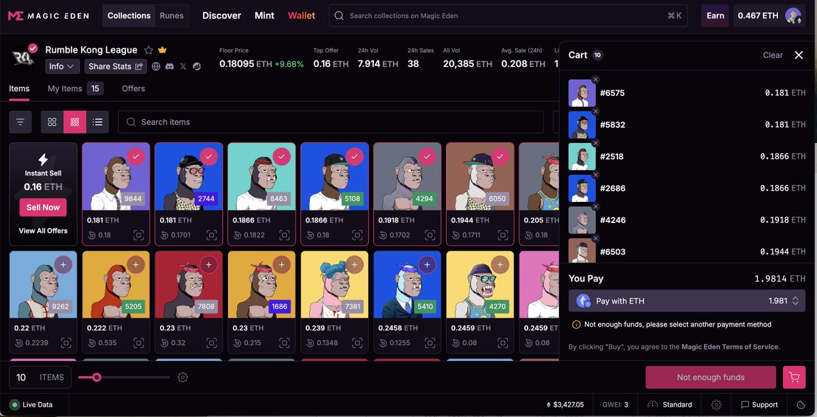Go to Mint
The width and height of the screenshot is (817, 417).
pos(265,16)
